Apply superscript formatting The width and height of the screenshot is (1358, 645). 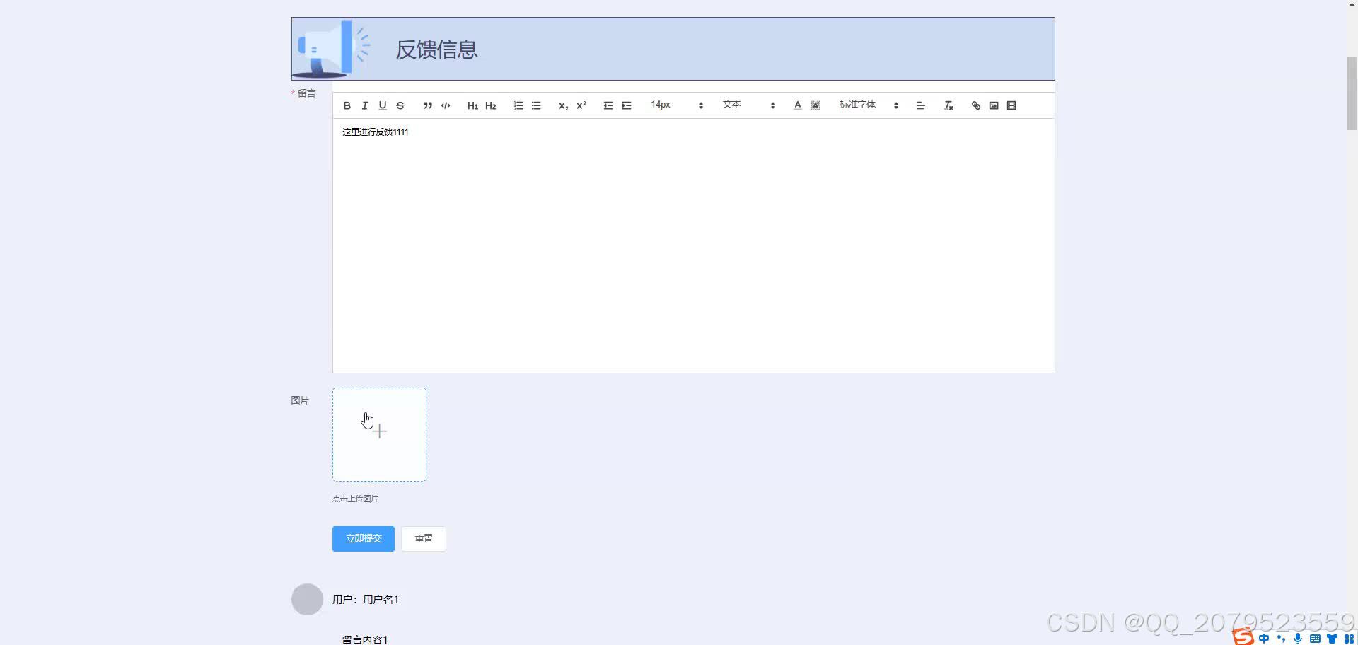click(x=581, y=105)
